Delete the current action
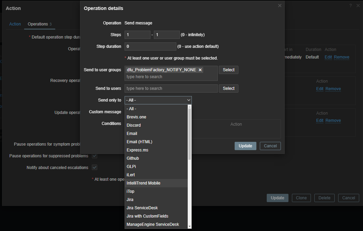The height and width of the screenshot is (231, 363). click(x=324, y=198)
